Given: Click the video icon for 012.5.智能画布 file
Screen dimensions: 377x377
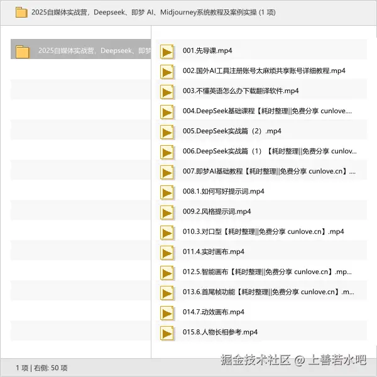Looking at the screenshot, I should point(167,273).
